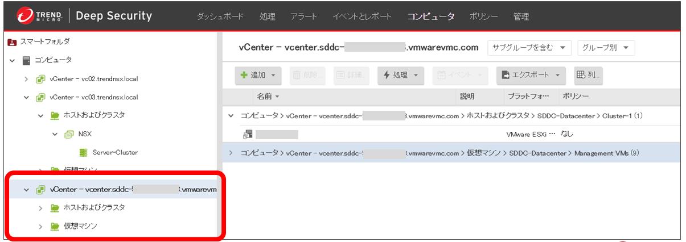
Task: Click folder icon of vc03 ホストおよびクラスタ
Action: (55, 115)
